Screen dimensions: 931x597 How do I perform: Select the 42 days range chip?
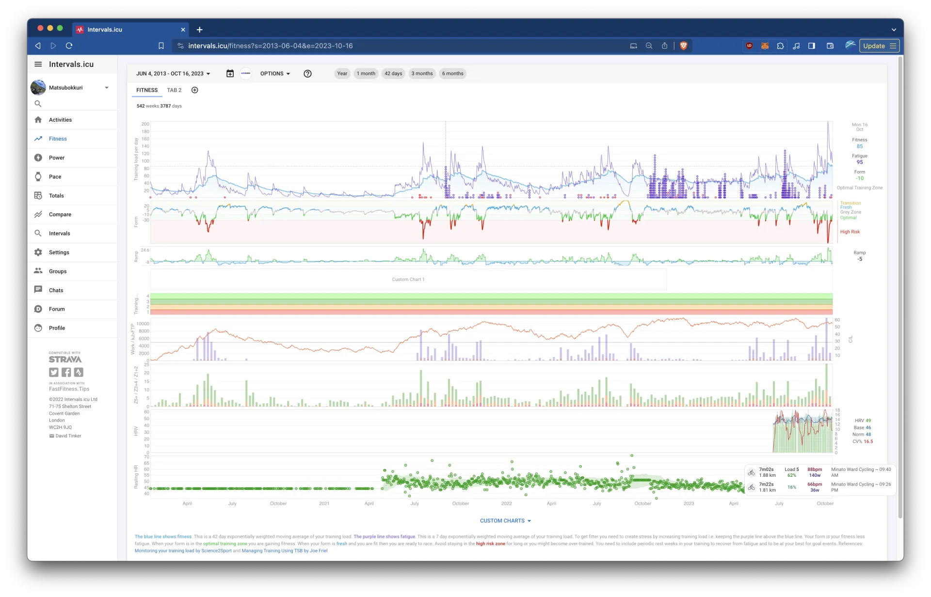point(393,74)
